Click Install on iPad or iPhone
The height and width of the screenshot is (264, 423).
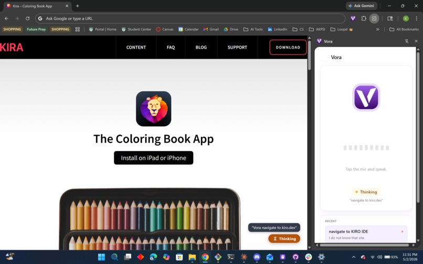tap(153, 158)
